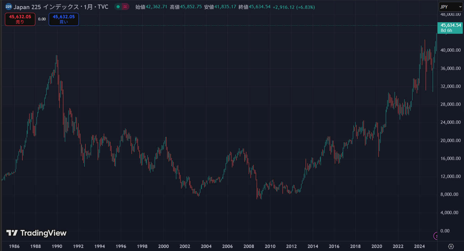Viewport: 464px width, 251px height.
Task: Click the 始値 open value in the legend
Action: (156, 7)
